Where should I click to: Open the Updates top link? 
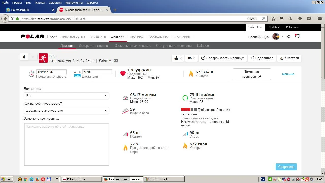click(274, 27)
